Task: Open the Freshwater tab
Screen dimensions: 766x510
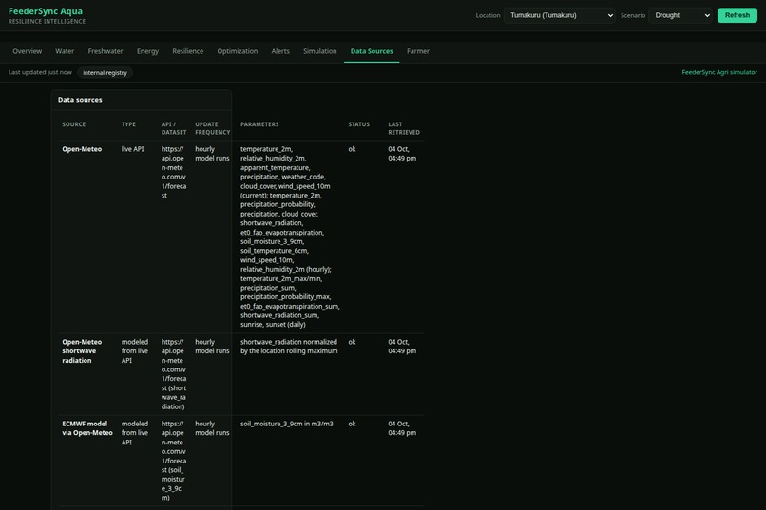Action: [x=105, y=51]
